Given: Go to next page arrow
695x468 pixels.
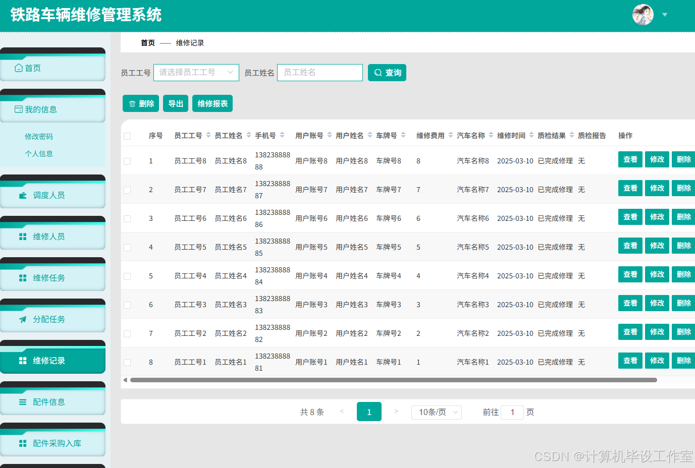Looking at the screenshot, I should 396,412.
